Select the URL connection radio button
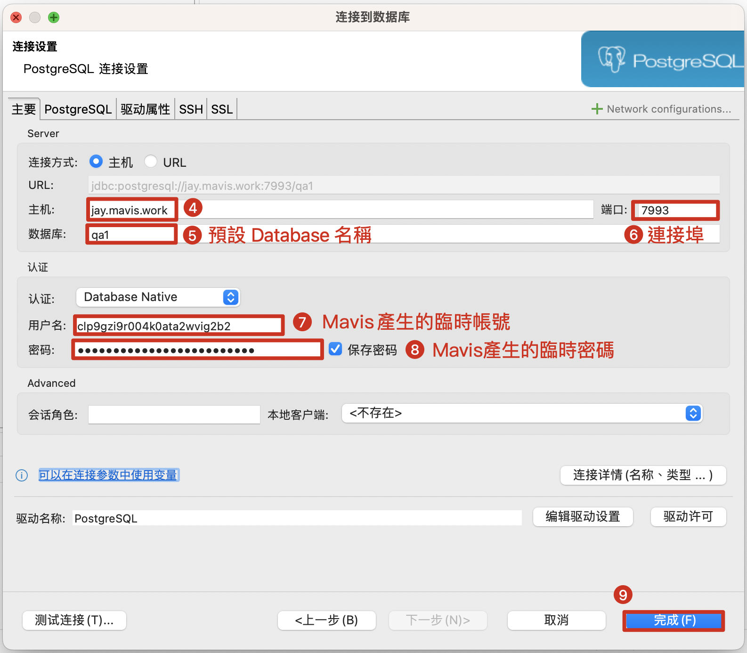747x653 pixels. coord(151,162)
